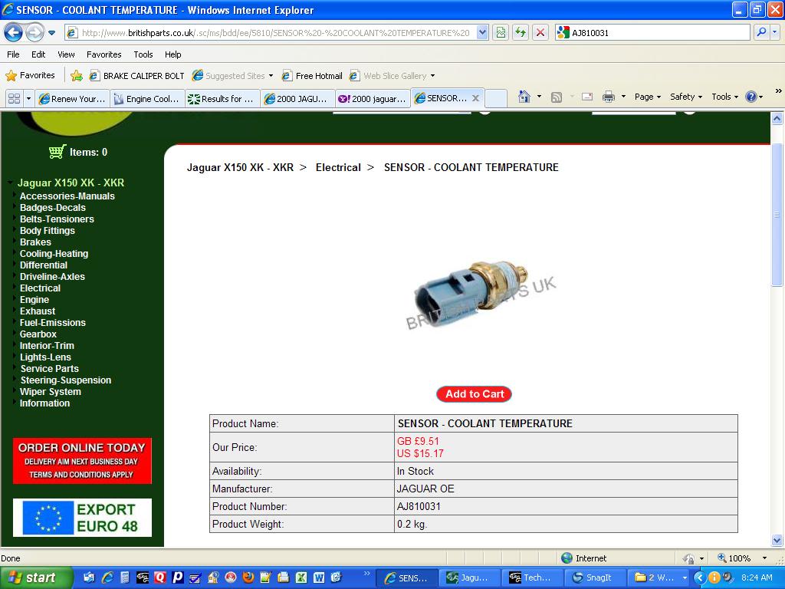Open the Help menu
The width and height of the screenshot is (785, 589).
pos(172,54)
